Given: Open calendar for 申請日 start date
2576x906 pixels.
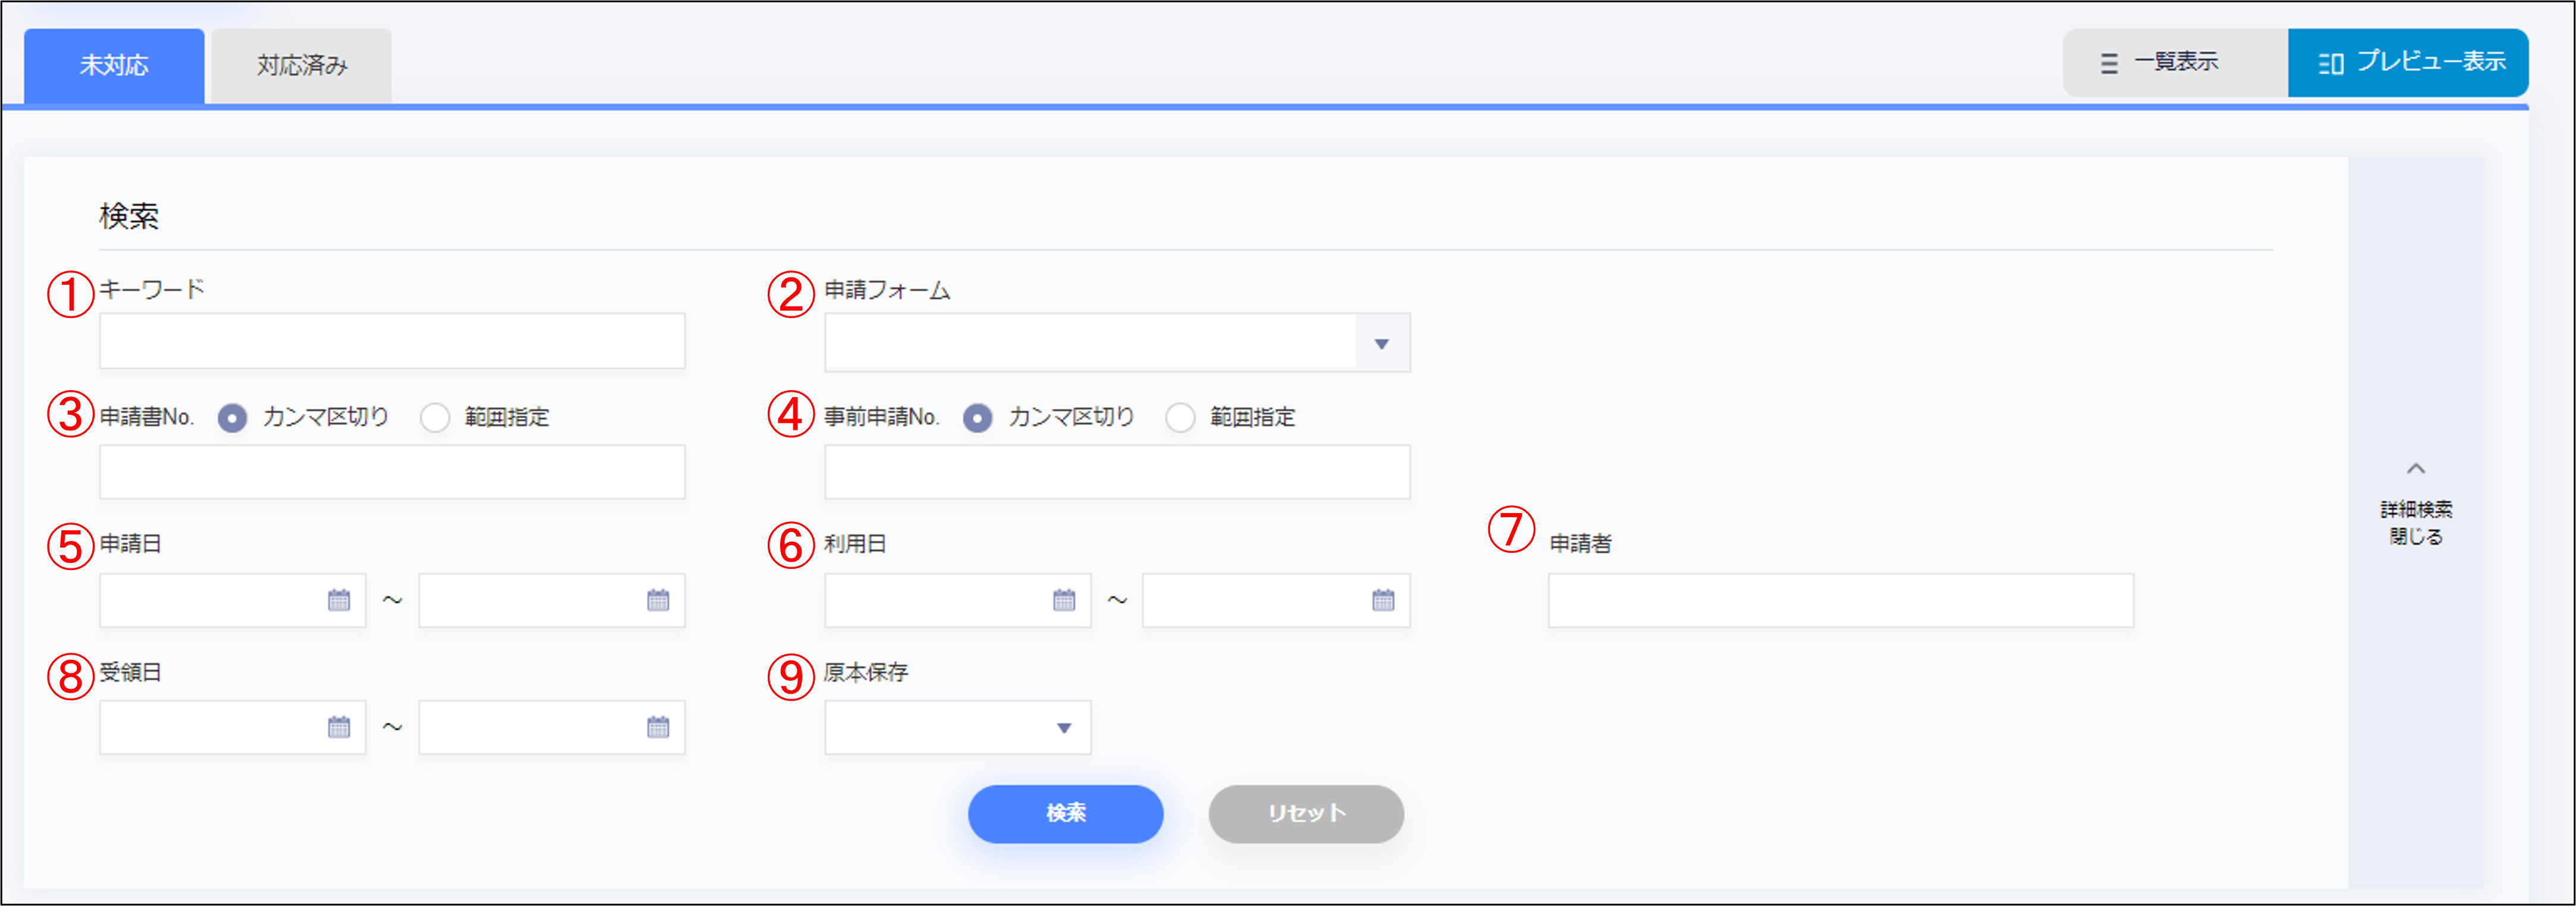Looking at the screenshot, I should point(339,600).
